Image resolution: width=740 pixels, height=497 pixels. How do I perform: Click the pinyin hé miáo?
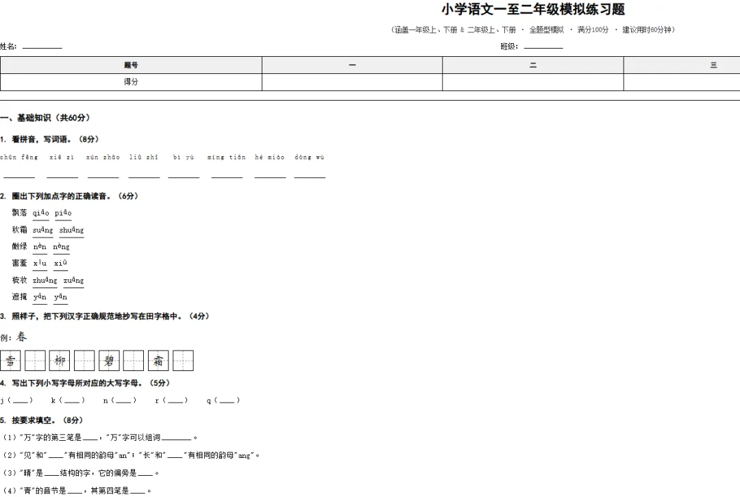(269, 157)
